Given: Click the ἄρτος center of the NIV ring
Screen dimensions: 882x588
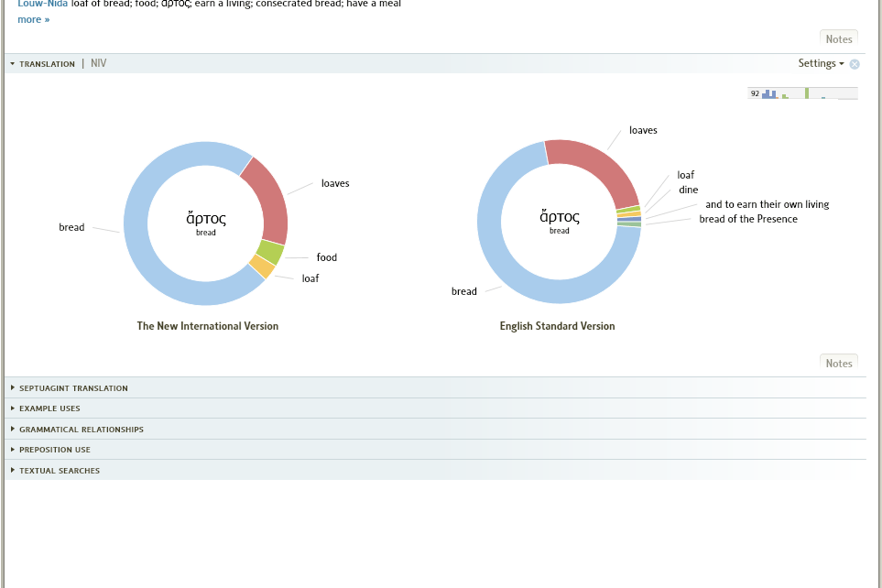Looking at the screenshot, I should [x=206, y=219].
